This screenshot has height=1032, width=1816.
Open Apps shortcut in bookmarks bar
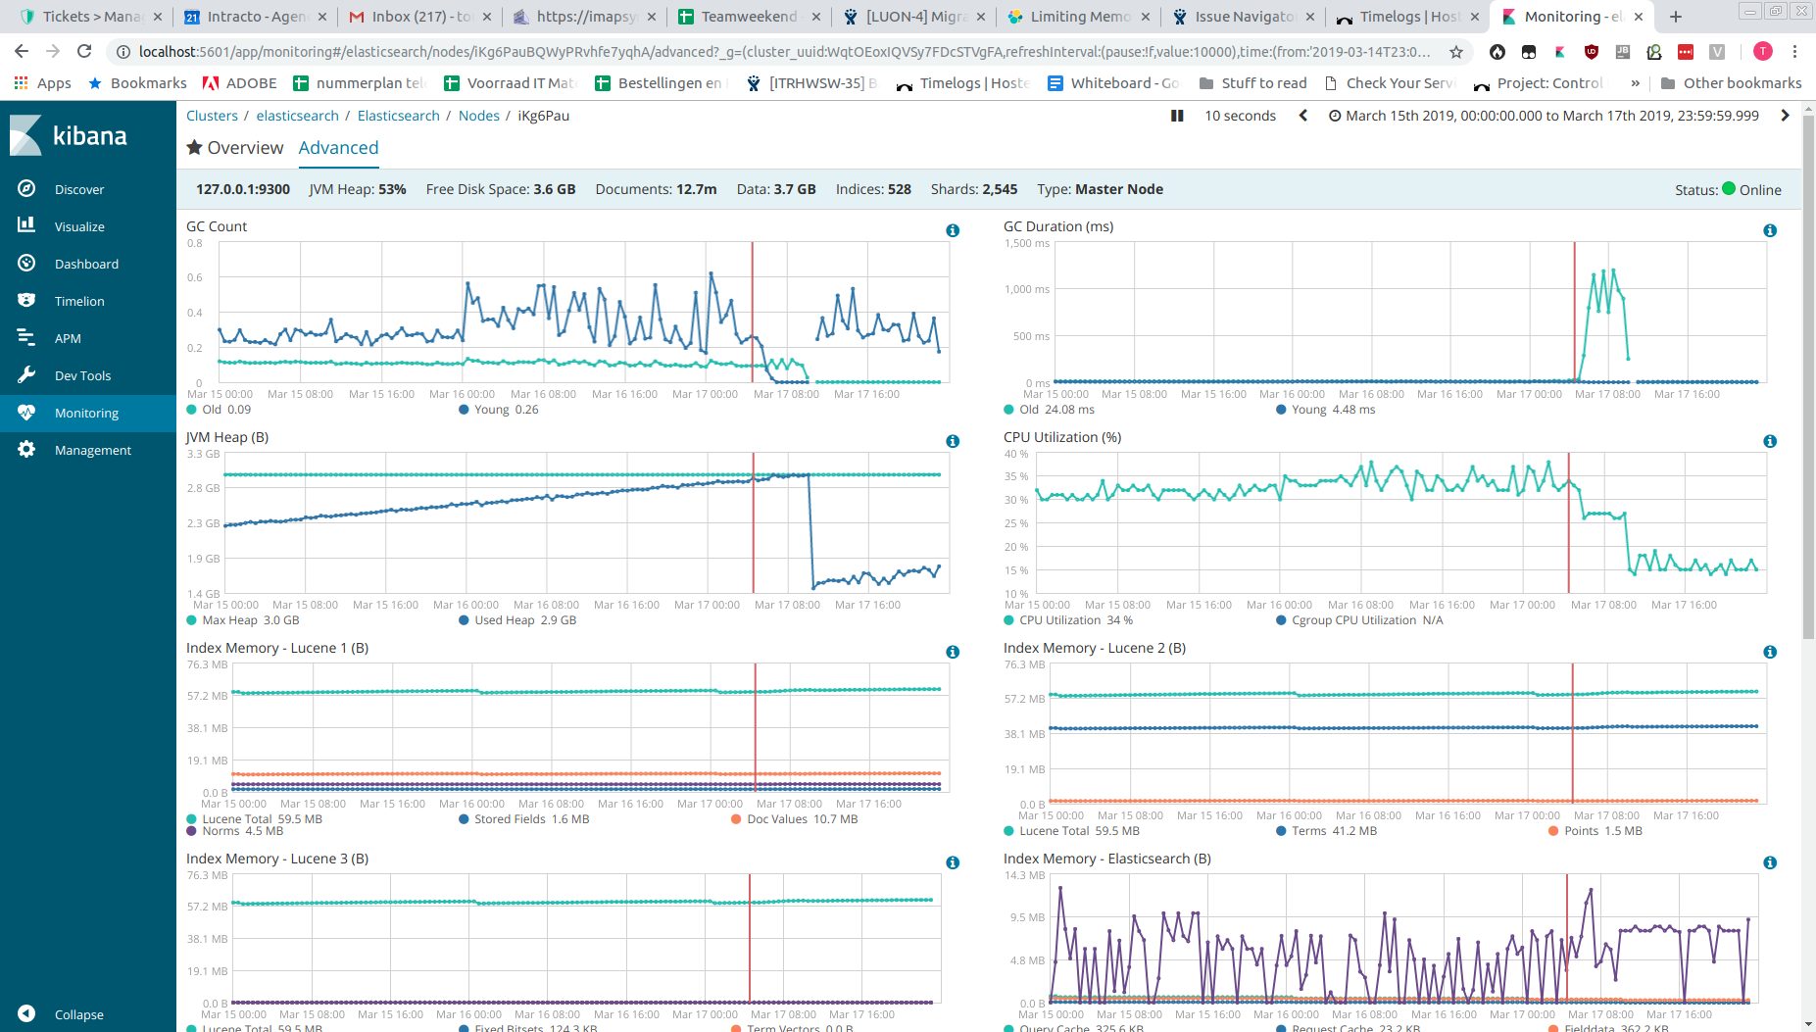click(x=42, y=83)
